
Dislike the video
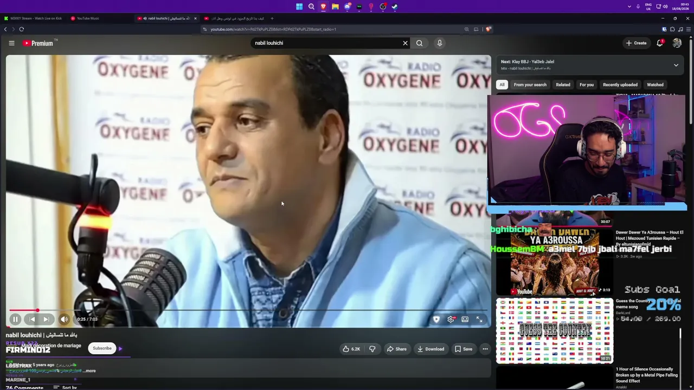coord(372,349)
